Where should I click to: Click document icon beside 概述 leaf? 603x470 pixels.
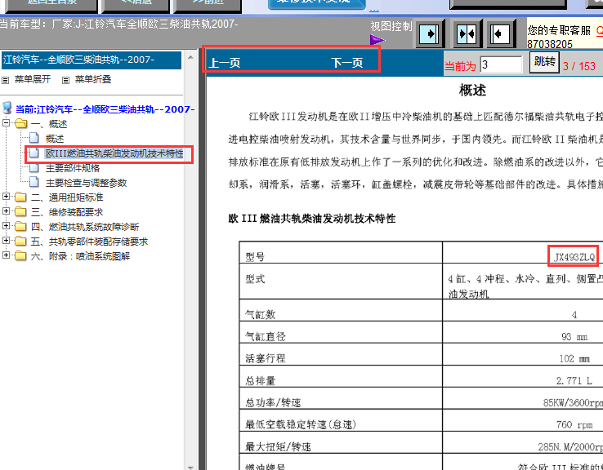(x=34, y=138)
